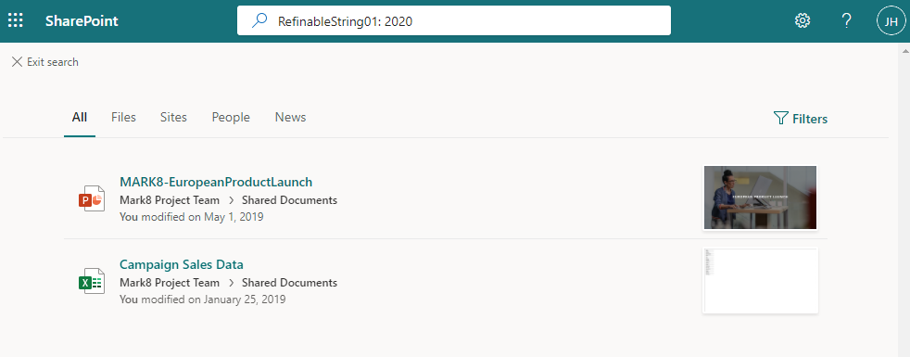This screenshot has height=357, width=910.
Task: Click the European Product Launch slide thumbnail
Action: (760, 198)
